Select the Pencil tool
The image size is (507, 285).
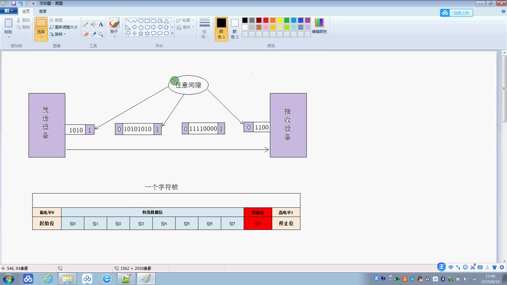pyautogui.click(x=86, y=24)
